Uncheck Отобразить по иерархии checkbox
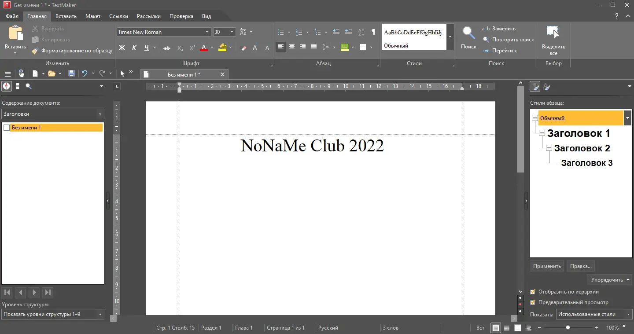 [533, 292]
